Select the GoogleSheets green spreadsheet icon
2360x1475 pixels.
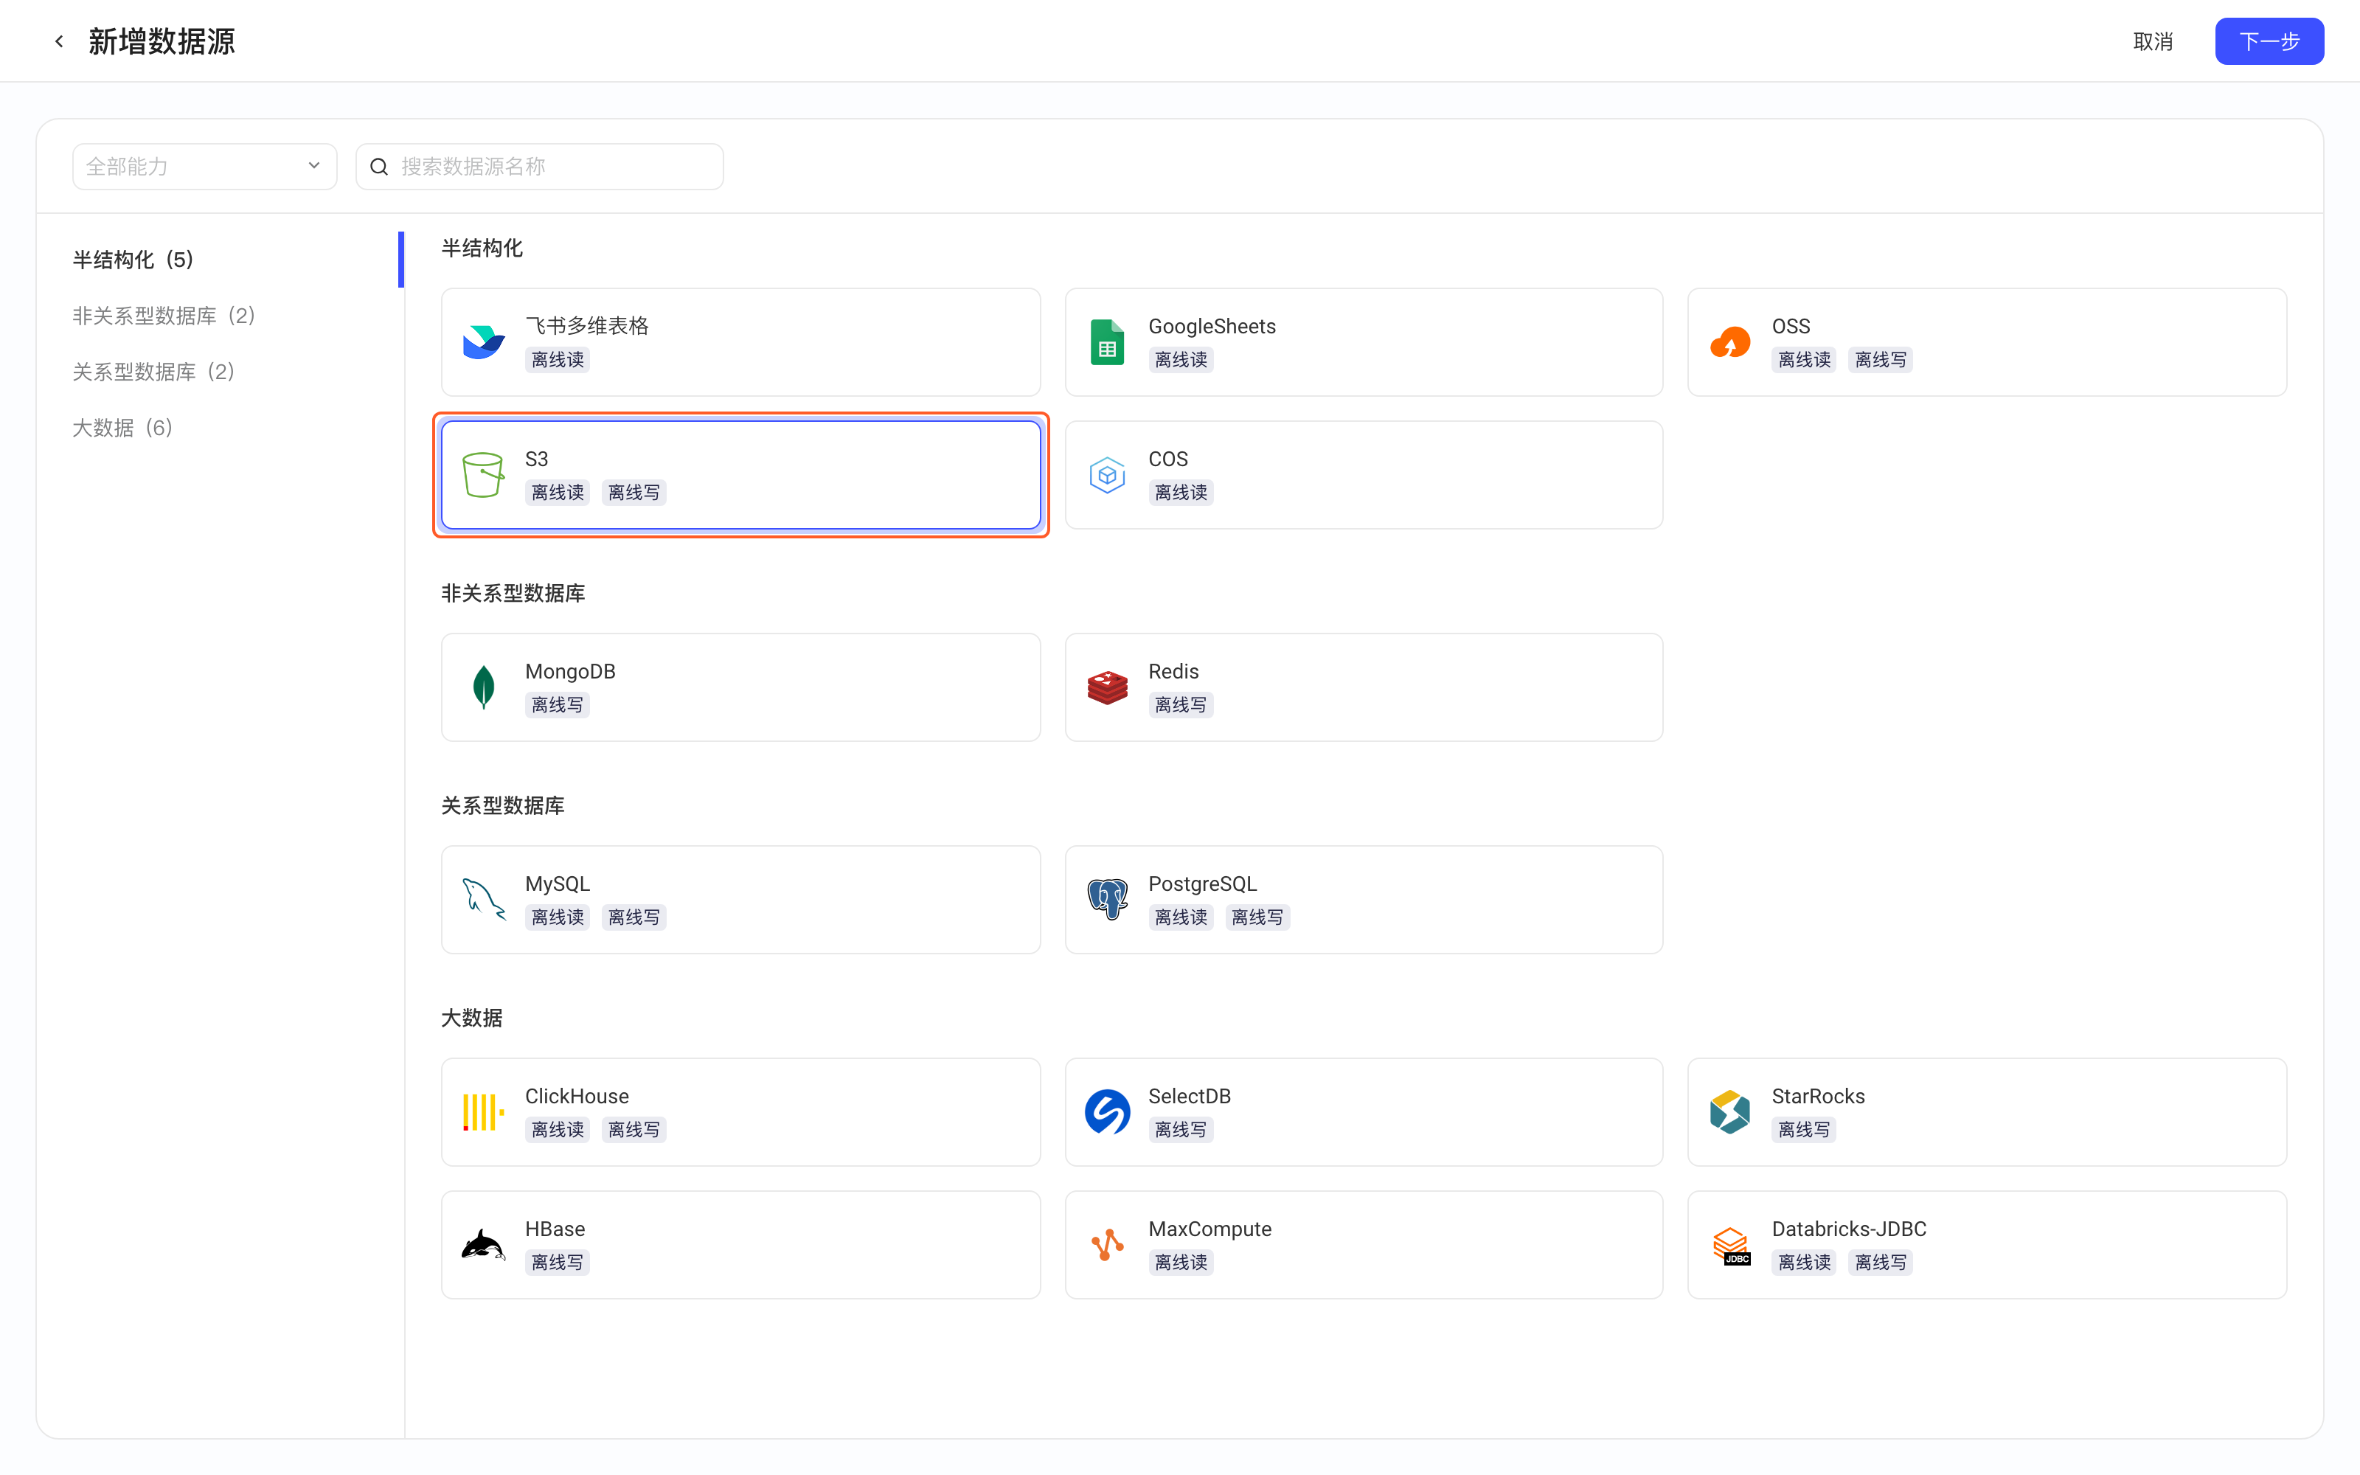1107,342
